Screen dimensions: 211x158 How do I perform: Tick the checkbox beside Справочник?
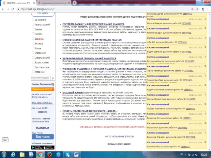tap(33, 53)
